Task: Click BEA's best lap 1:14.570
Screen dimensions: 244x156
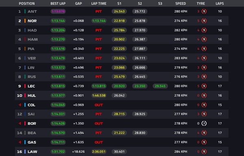Action: tap(58, 133)
